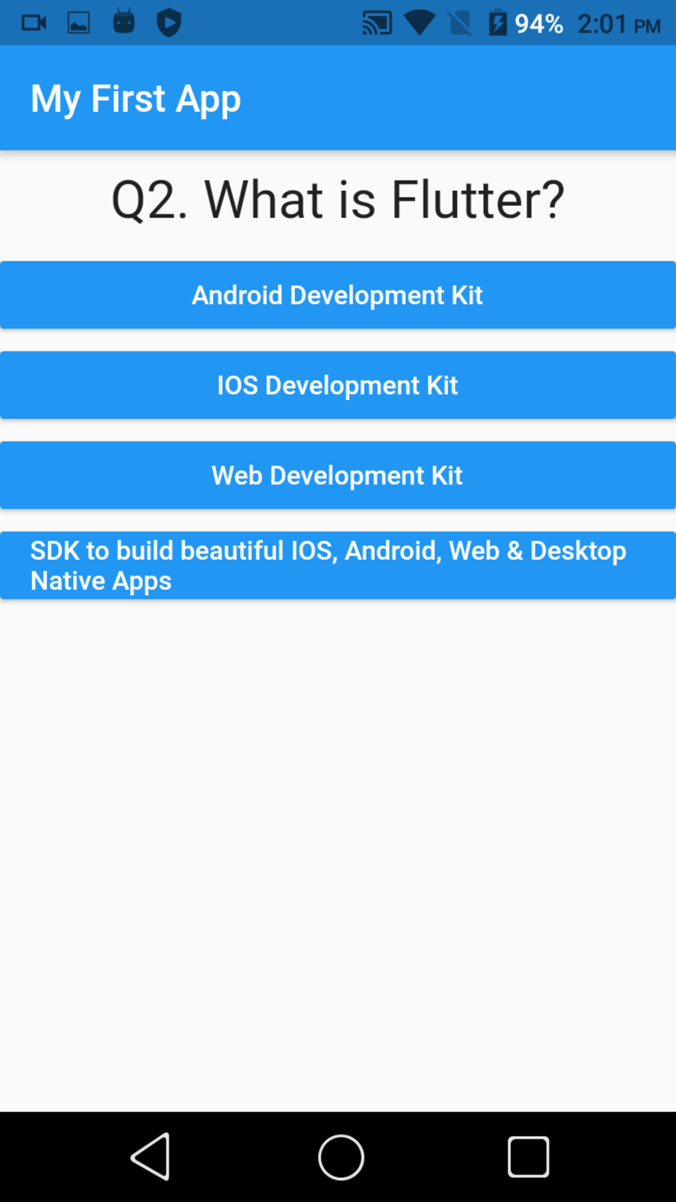
Task: Tap the battery charging status icon
Action: 498,23
